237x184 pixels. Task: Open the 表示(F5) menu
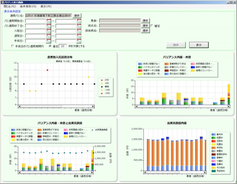pos(46,7)
